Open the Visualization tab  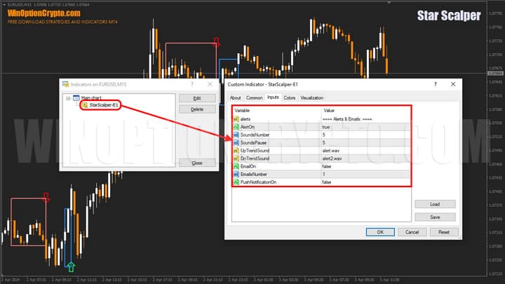click(x=311, y=98)
